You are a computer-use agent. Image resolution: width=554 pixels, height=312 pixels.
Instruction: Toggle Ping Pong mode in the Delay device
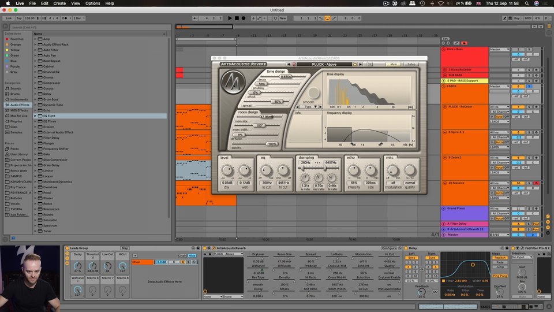pos(500,276)
